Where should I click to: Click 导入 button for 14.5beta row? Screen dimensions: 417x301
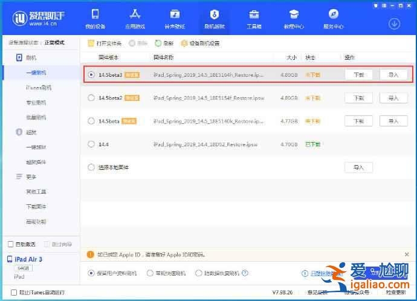click(x=393, y=121)
